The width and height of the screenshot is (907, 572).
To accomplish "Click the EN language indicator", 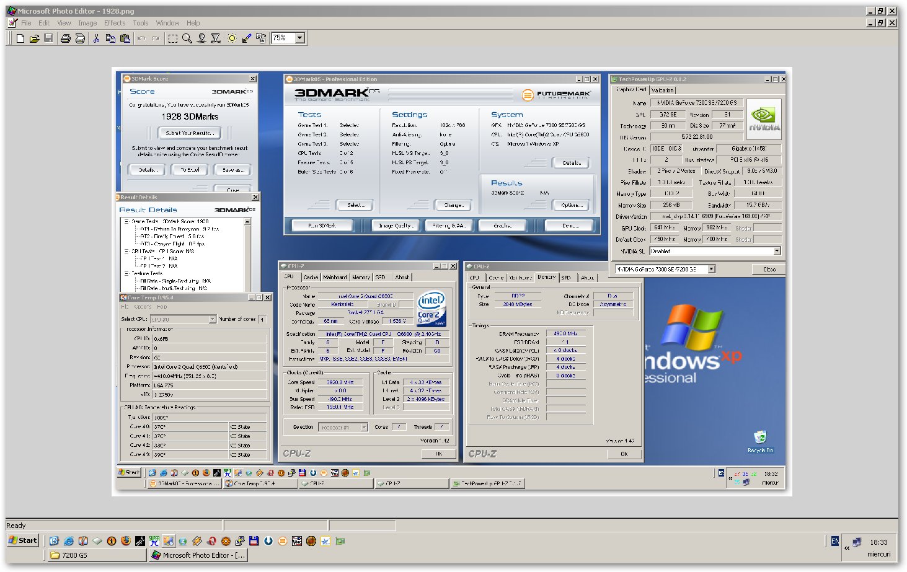I will pos(835,541).
